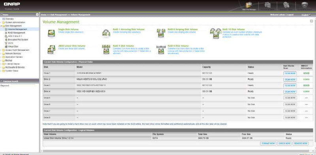This screenshot has width=316, height=155.
Task: Click the Function Search panel header
Action: click(x=19, y=81)
